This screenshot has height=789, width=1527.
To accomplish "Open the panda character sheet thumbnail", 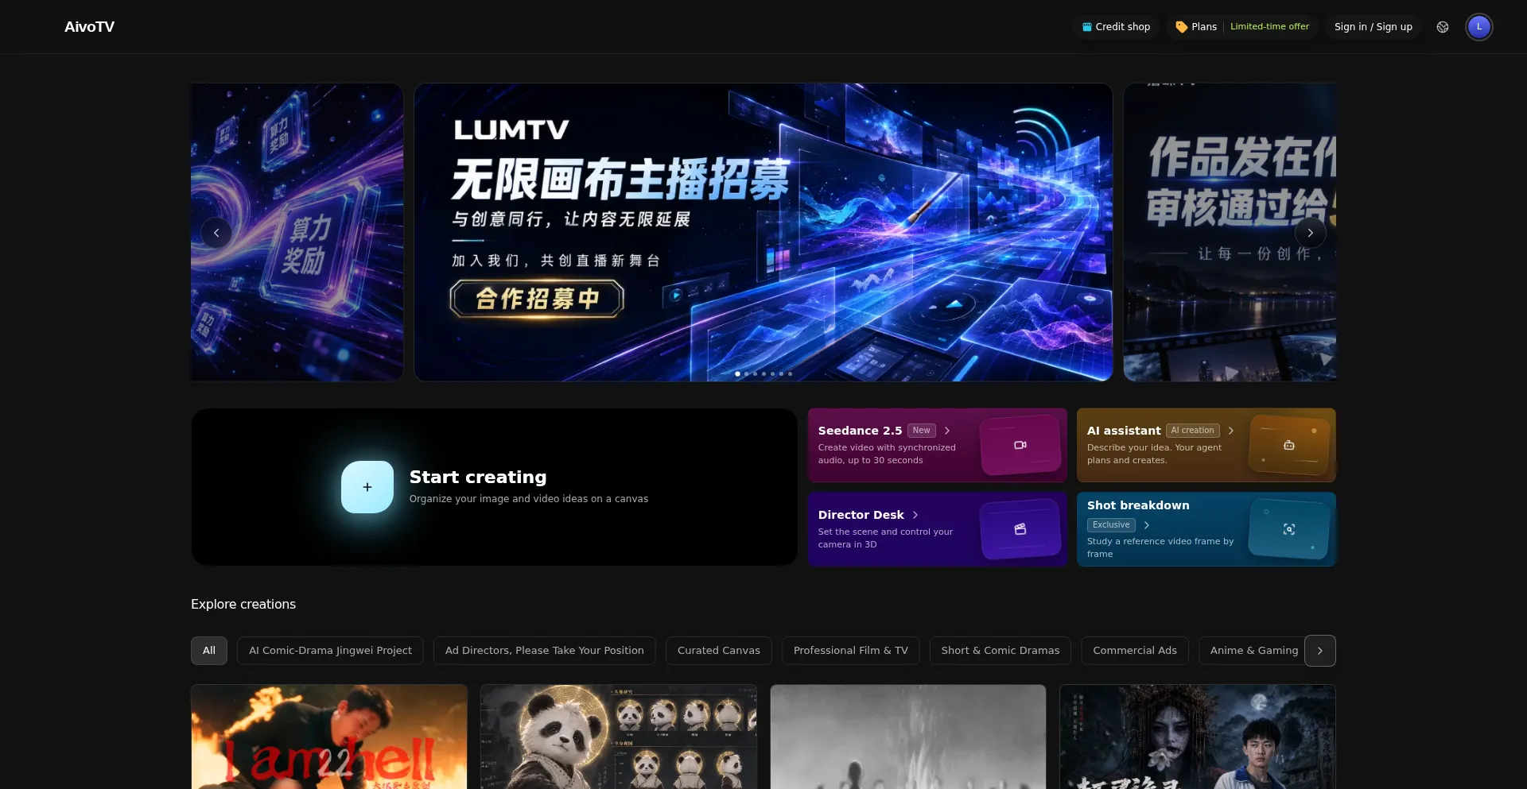I will (x=619, y=737).
